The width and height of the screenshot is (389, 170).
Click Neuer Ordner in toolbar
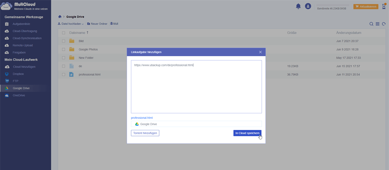tap(97, 24)
